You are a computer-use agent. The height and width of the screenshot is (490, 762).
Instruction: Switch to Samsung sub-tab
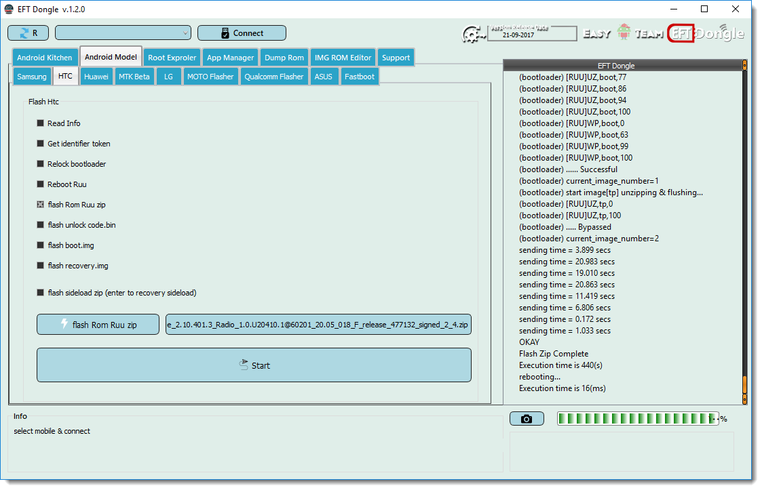pos(32,77)
